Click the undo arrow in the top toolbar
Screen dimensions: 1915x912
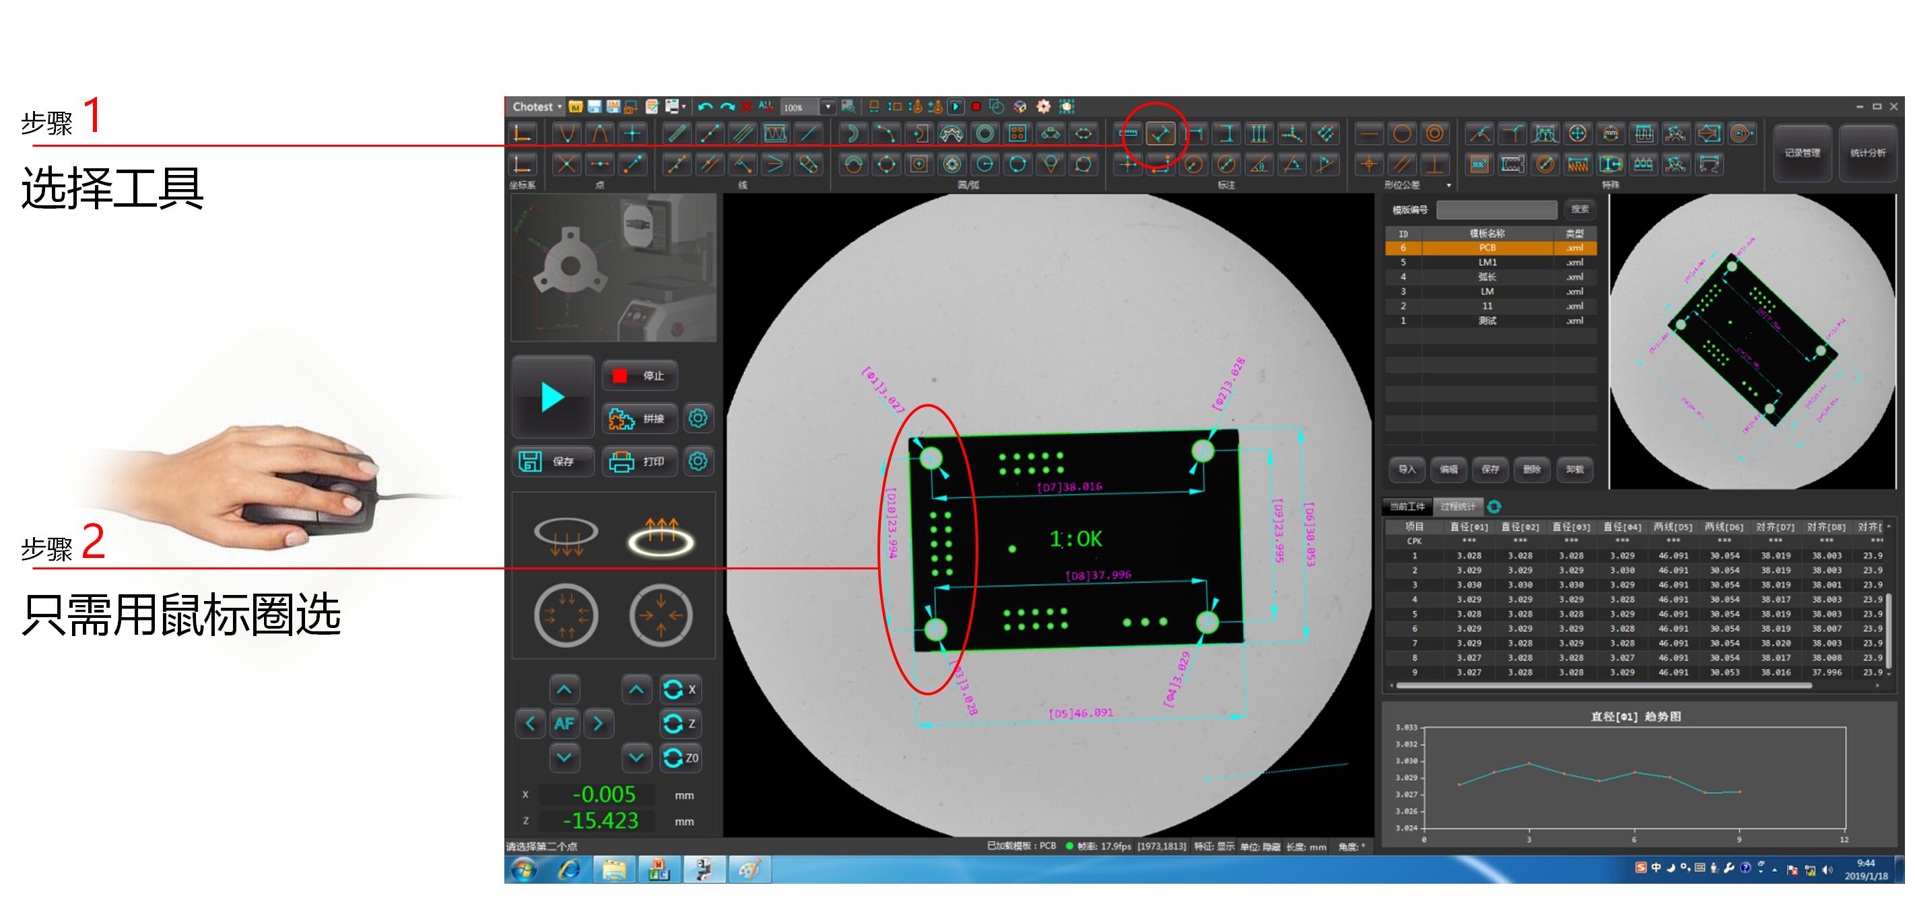(x=706, y=107)
